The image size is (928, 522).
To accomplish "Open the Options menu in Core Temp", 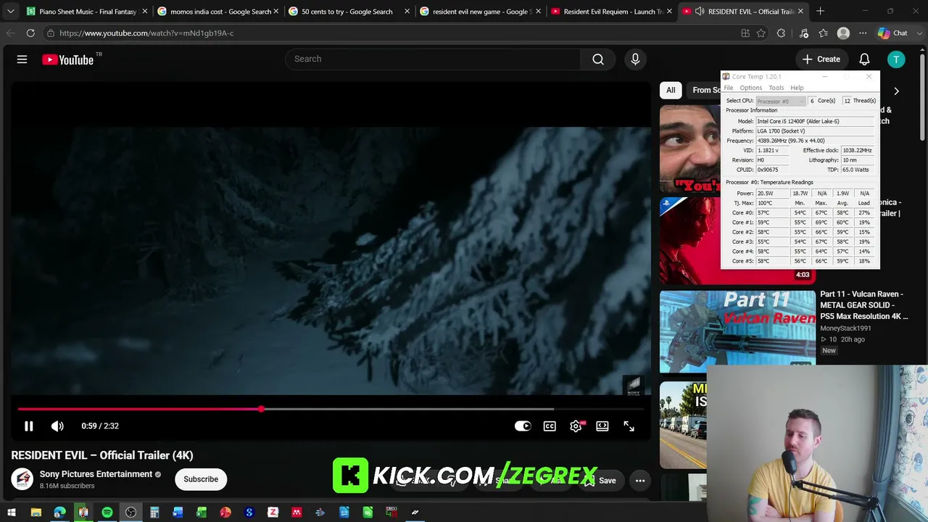I will coord(751,88).
